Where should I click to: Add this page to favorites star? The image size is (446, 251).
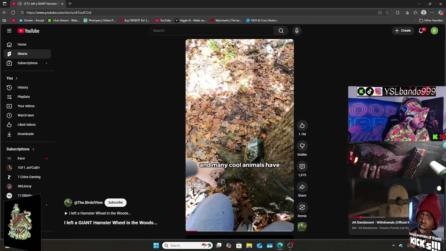387,13
